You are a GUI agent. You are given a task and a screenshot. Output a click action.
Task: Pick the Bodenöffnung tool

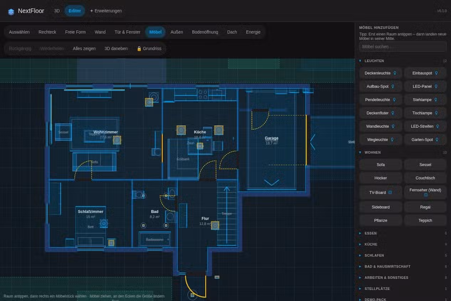pos(205,32)
